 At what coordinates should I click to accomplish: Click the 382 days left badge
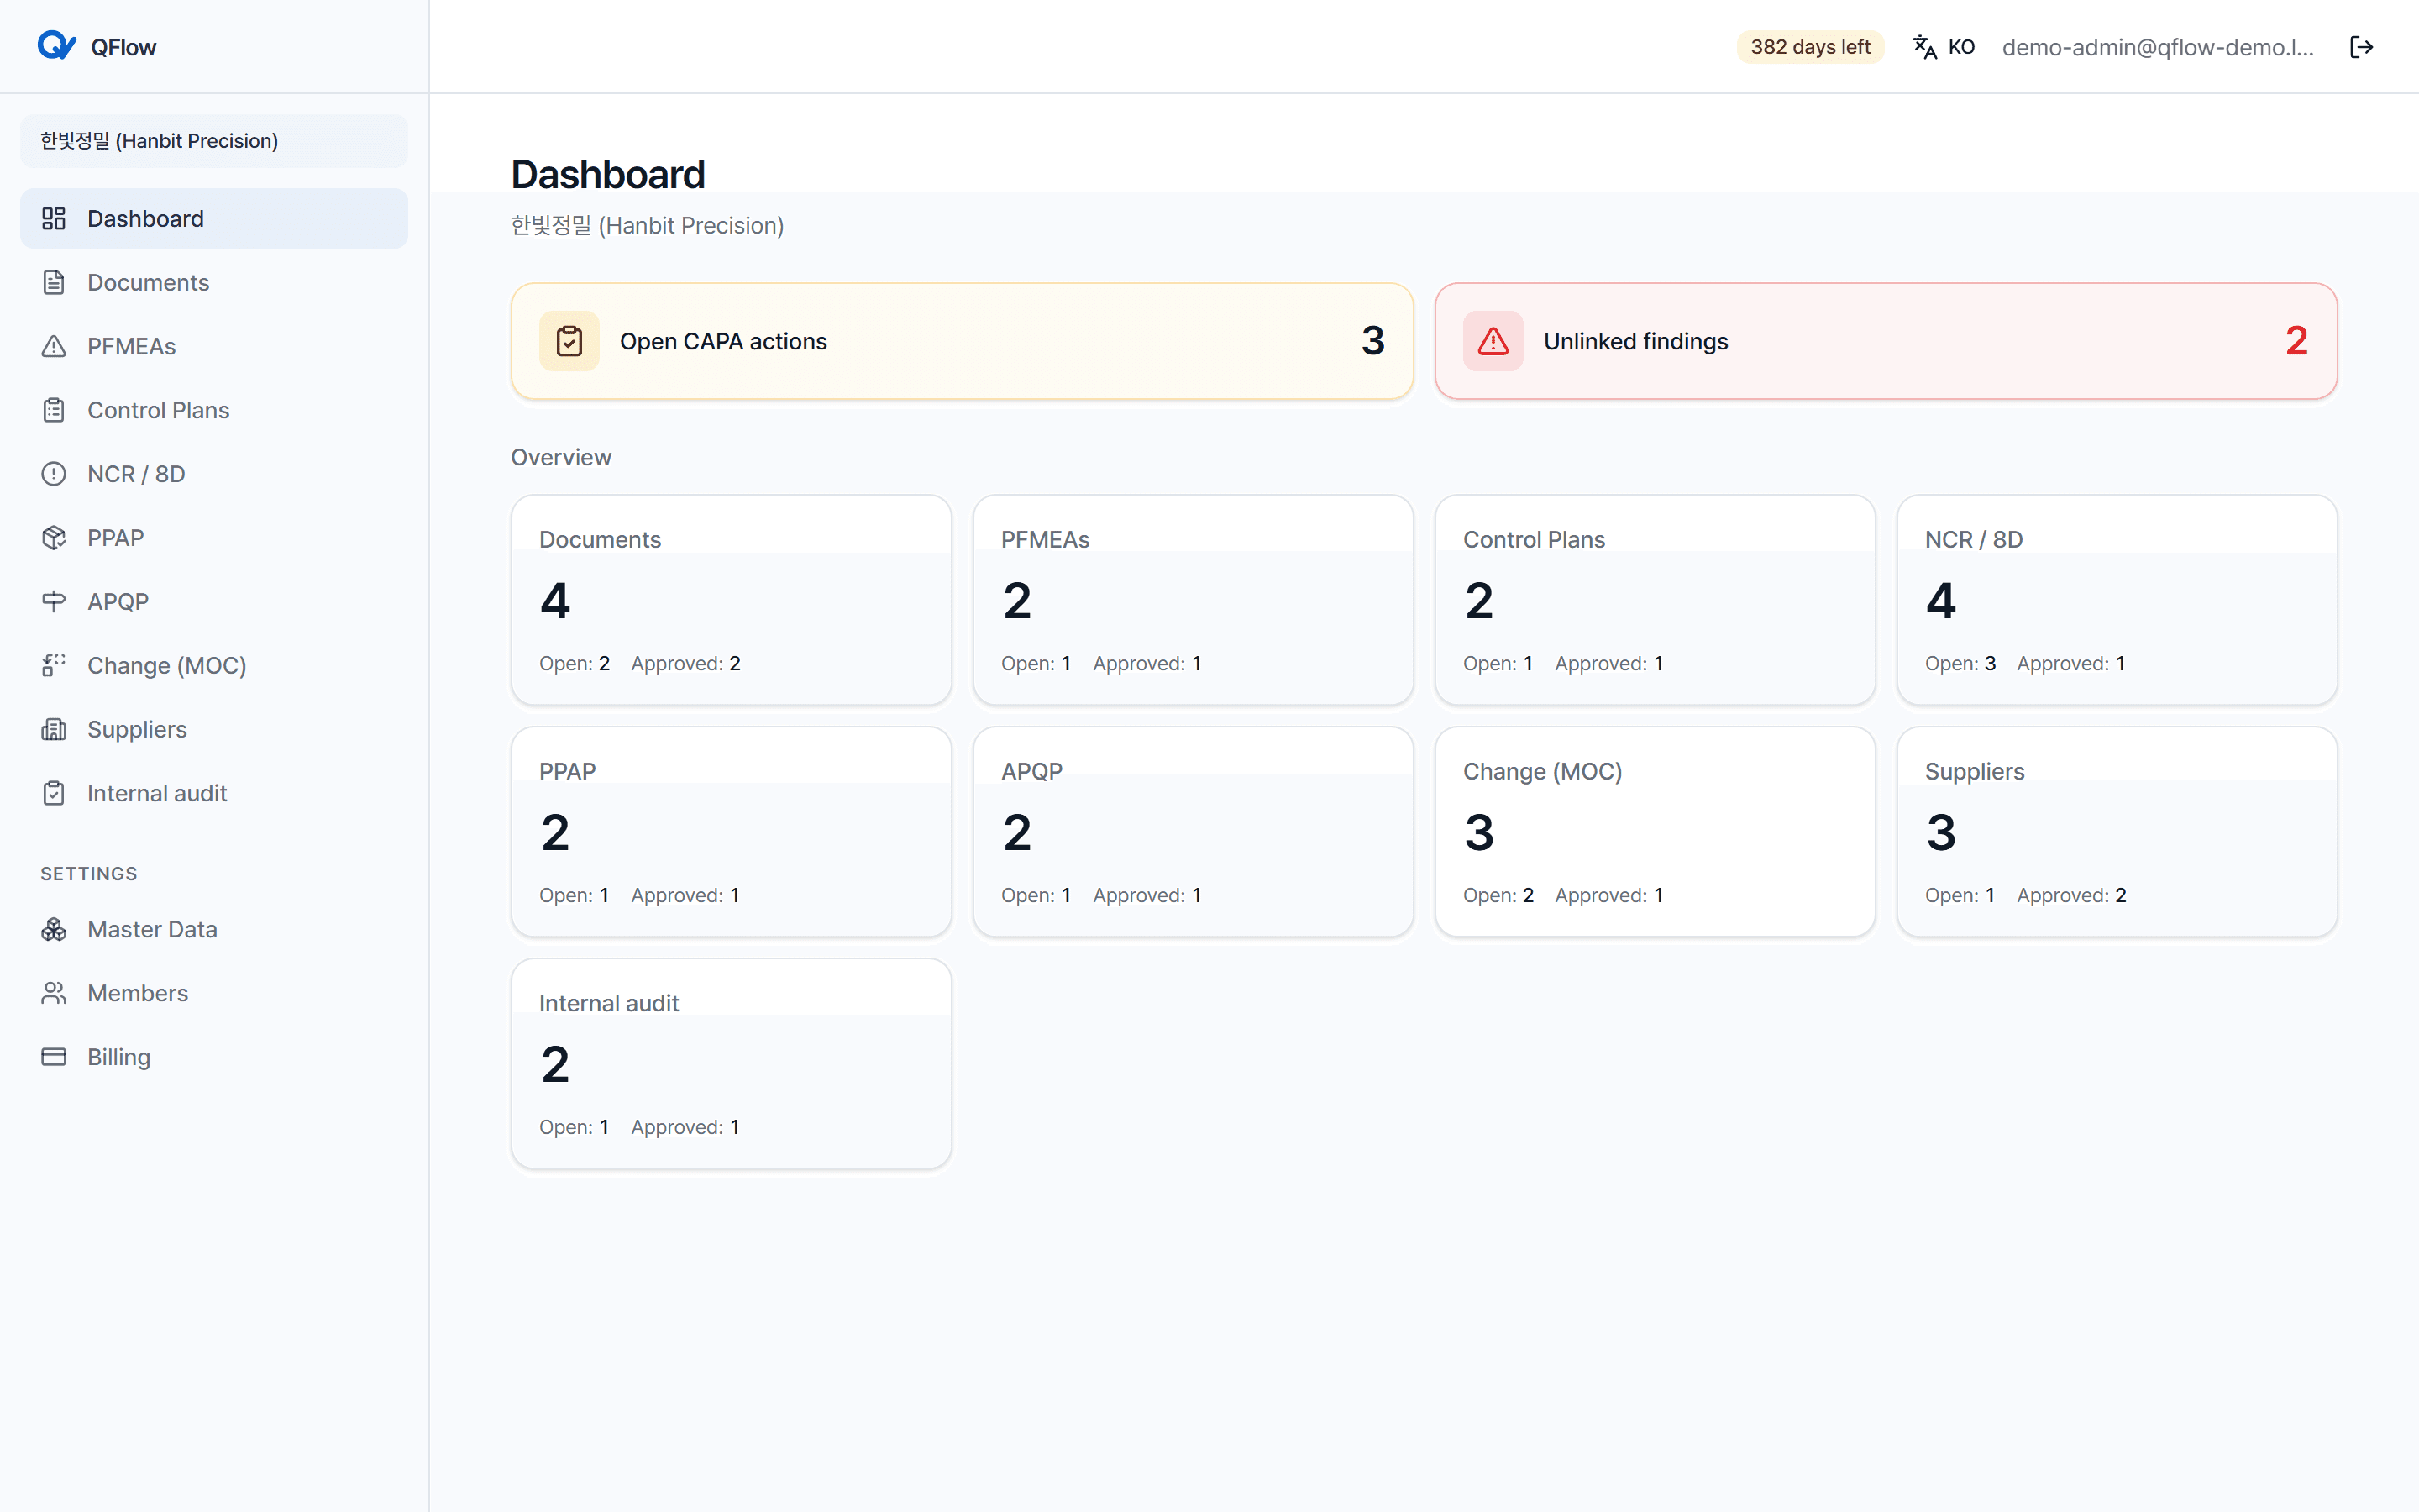click(x=1809, y=47)
